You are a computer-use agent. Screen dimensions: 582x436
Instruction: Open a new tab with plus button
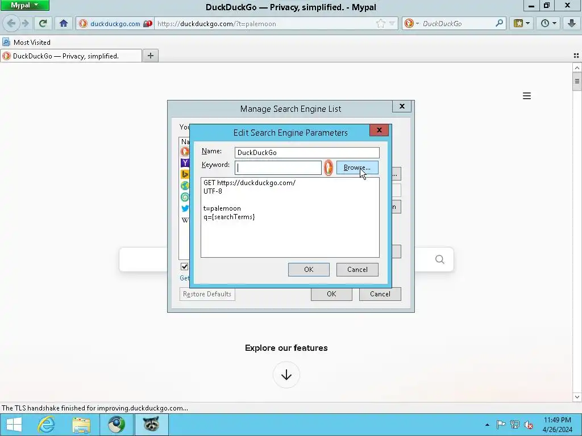click(150, 56)
